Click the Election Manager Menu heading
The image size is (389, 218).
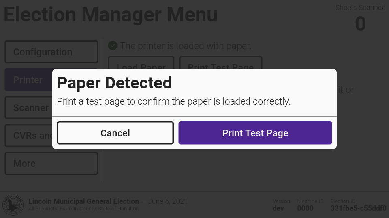111,15
